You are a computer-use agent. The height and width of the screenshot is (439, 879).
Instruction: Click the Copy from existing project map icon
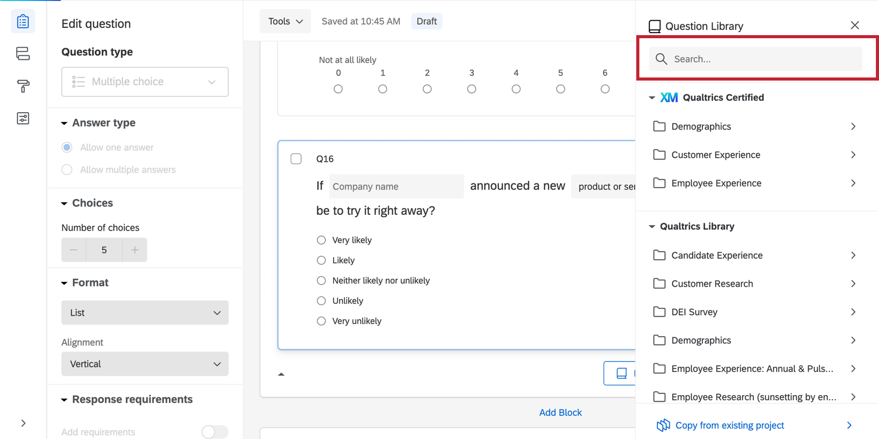coord(663,425)
